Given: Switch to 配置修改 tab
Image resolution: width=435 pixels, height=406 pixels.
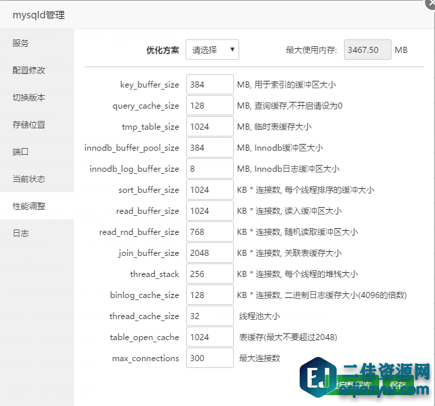Looking at the screenshot, I should pyautogui.click(x=37, y=70).
